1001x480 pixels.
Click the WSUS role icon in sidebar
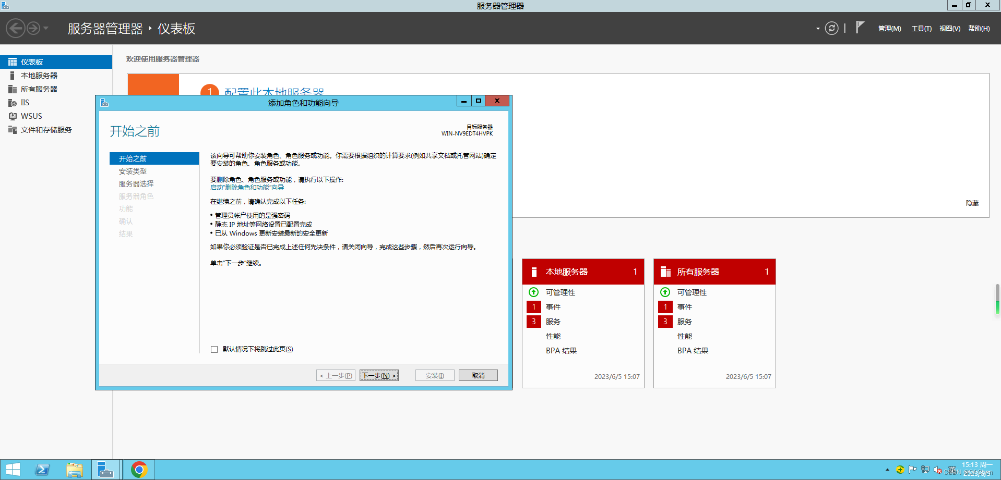pos(13,116)
